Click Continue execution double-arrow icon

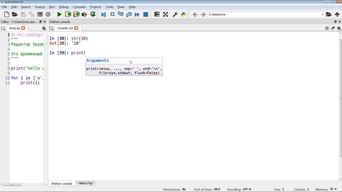pos(137,14)
